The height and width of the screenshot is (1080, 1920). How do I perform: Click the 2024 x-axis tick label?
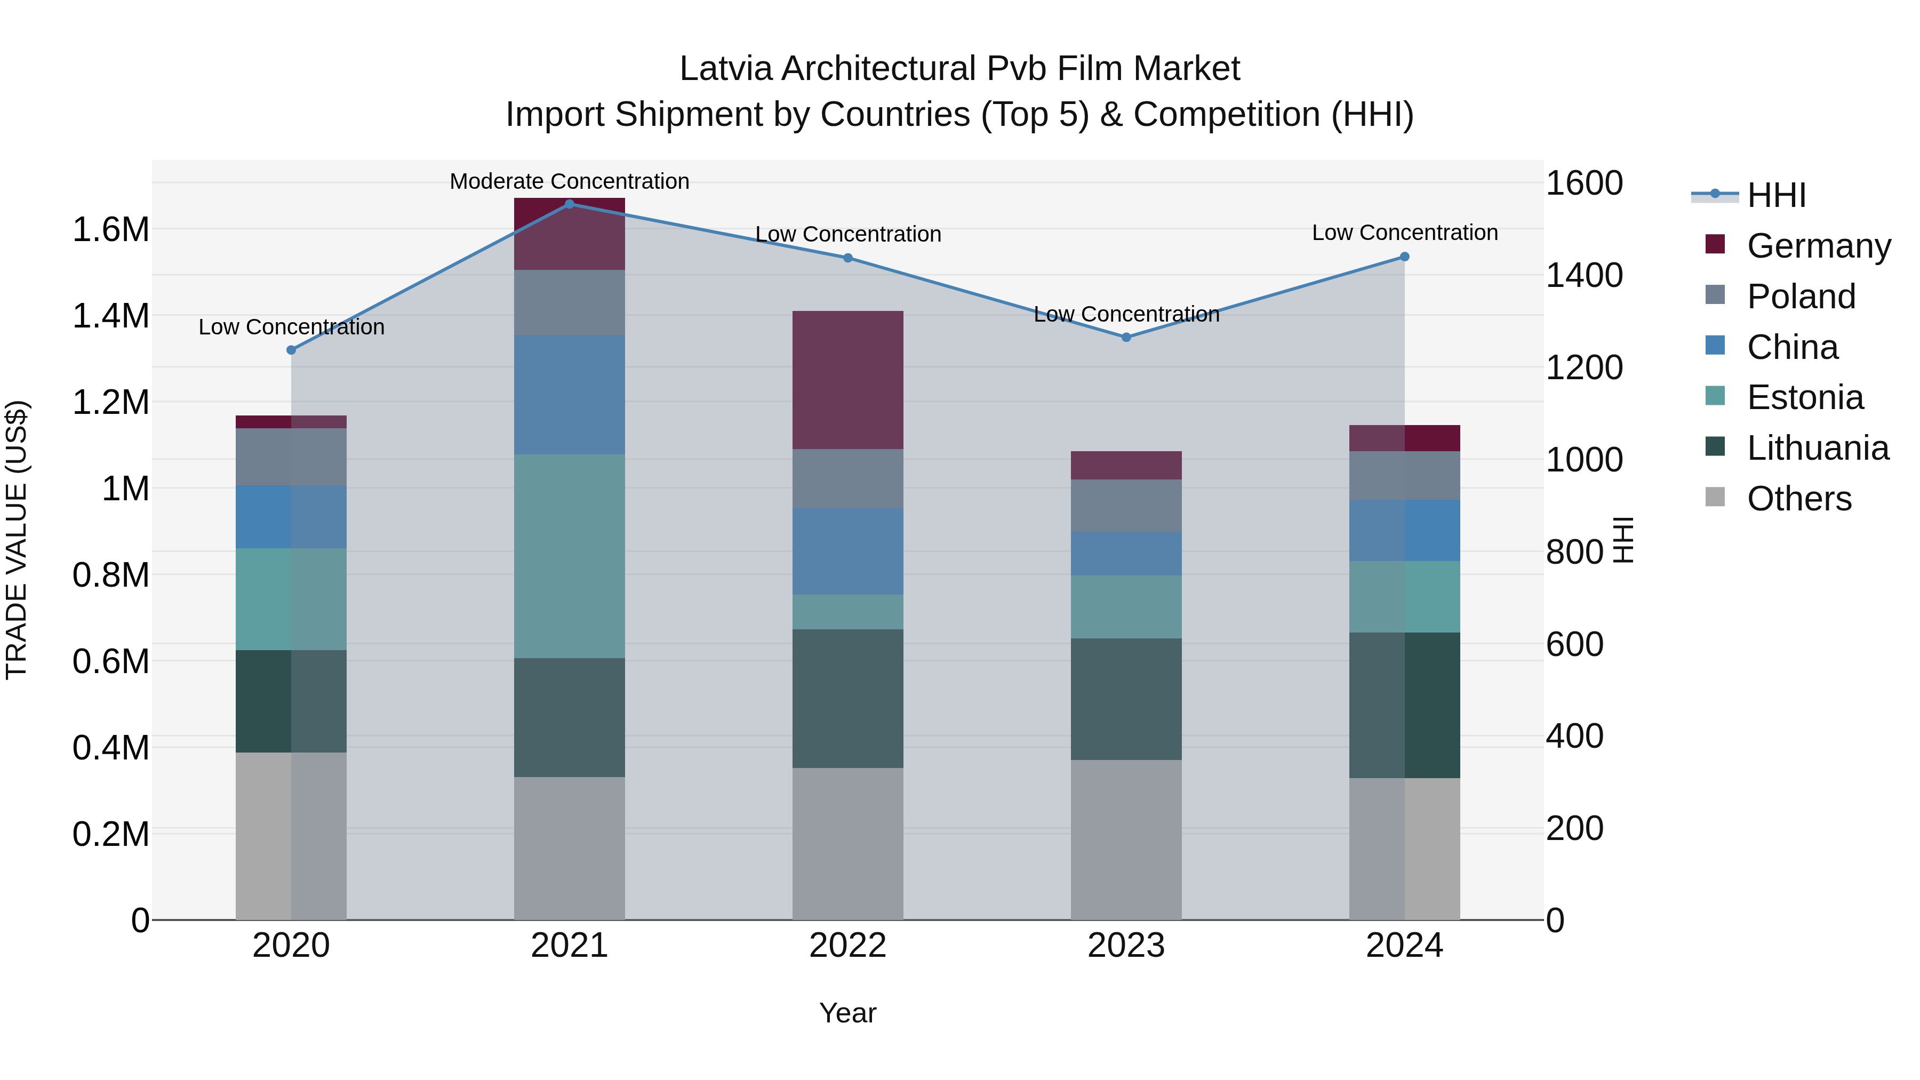tap(1404, 946)
